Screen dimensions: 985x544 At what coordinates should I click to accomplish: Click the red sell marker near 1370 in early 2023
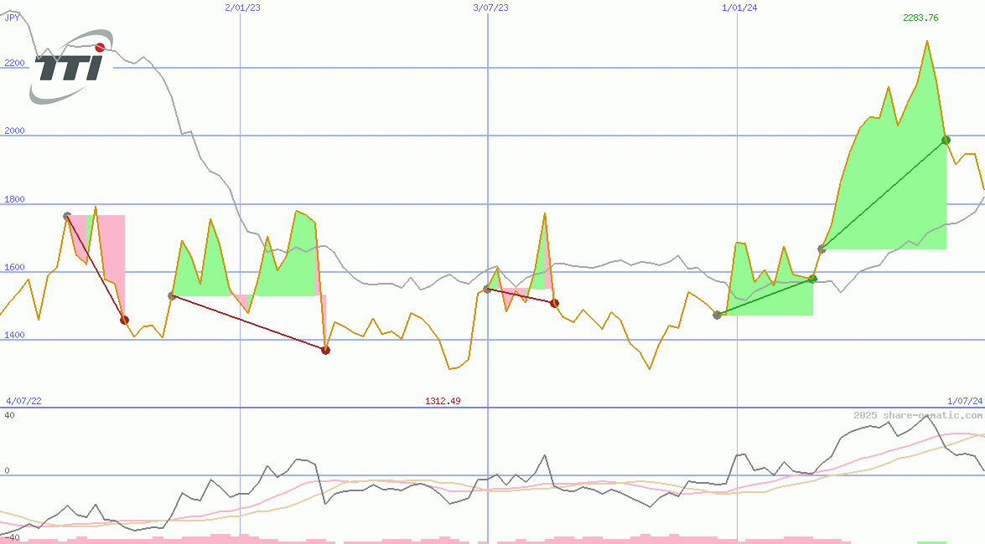(325, 350)
